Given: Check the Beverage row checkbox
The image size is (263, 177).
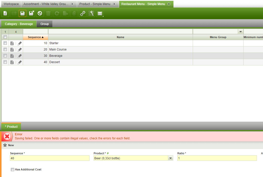Looking at the screenshot, I should tap(5, 56).
